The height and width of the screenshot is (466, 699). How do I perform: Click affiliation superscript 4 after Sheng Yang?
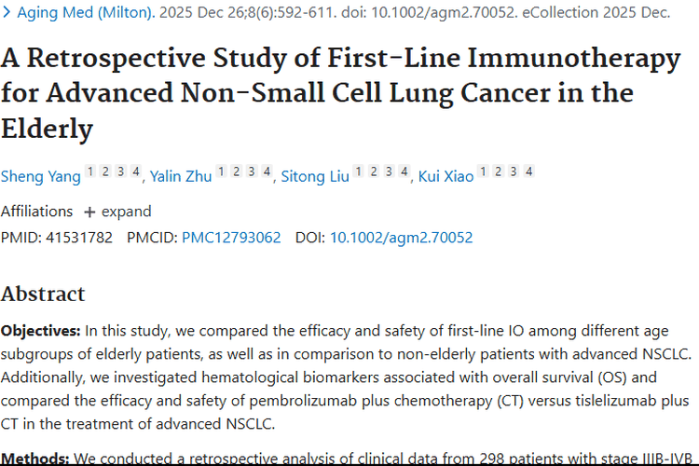(x=136, y=171)
